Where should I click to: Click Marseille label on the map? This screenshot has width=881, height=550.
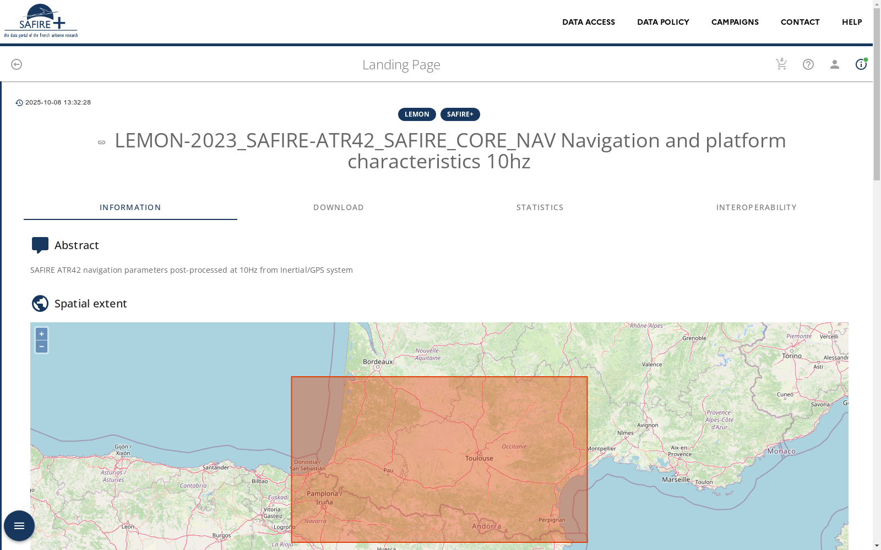[x=676, y=480]
